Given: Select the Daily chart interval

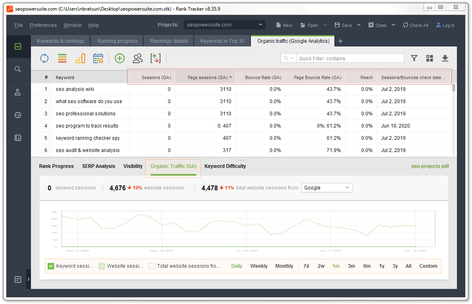Looking at the screenshot, I should click(x=237, y=266).
